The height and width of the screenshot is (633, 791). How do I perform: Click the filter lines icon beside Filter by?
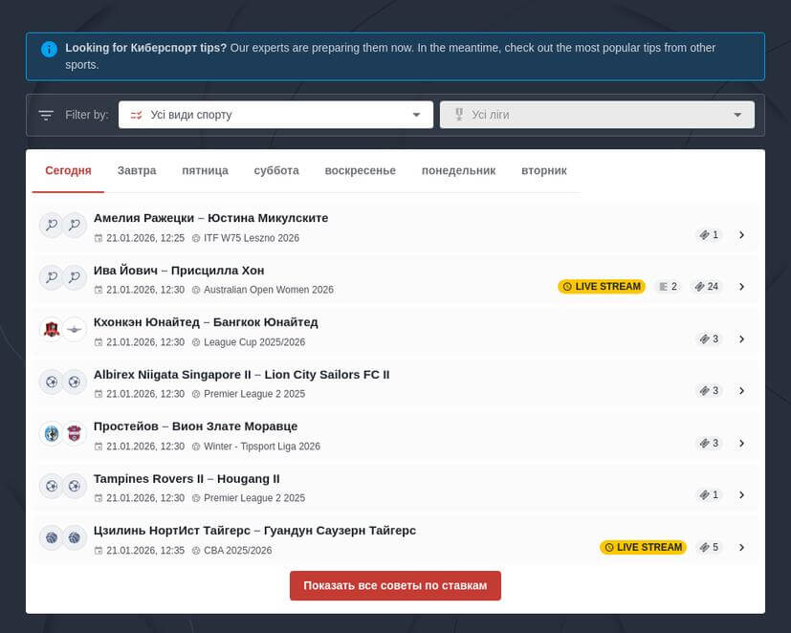click(x=46, y=115)
